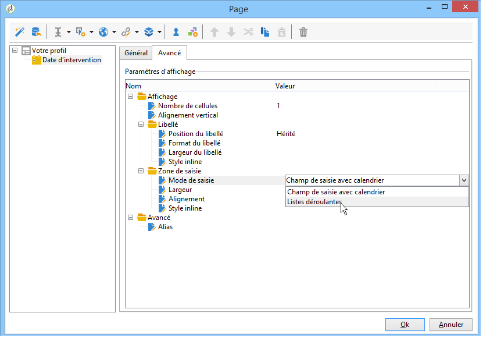This screenshot has width=490, height=345.
Task: Select Style inline under Libellé
Action: point(185,162)
